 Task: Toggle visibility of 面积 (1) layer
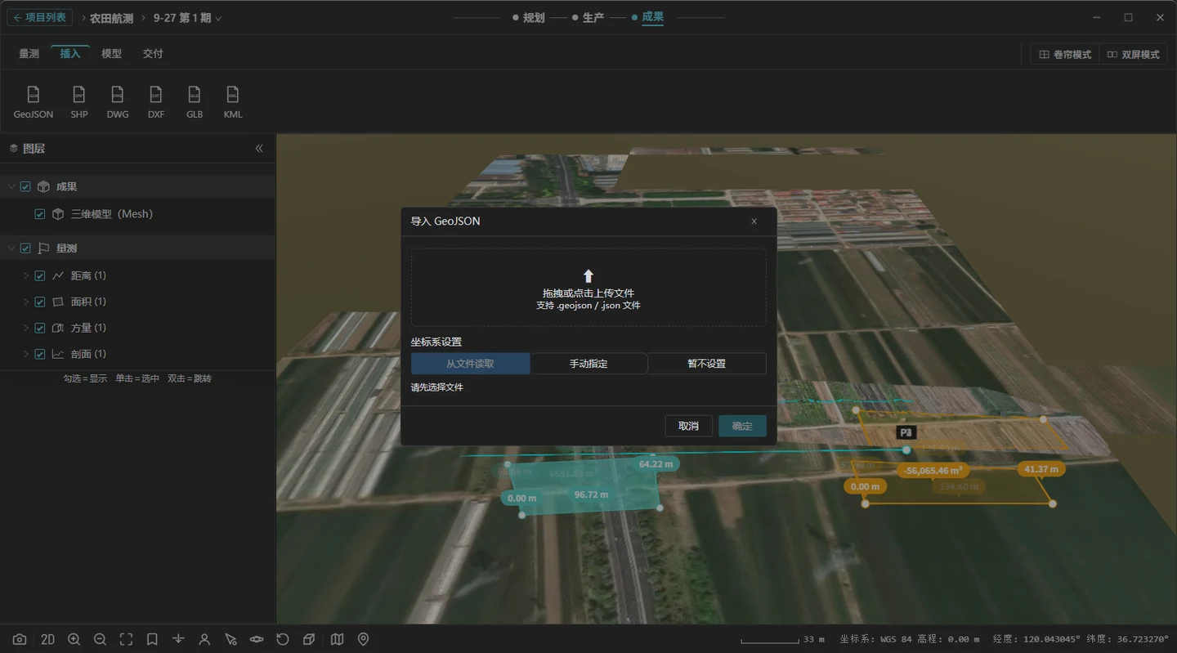pos(40,302)
